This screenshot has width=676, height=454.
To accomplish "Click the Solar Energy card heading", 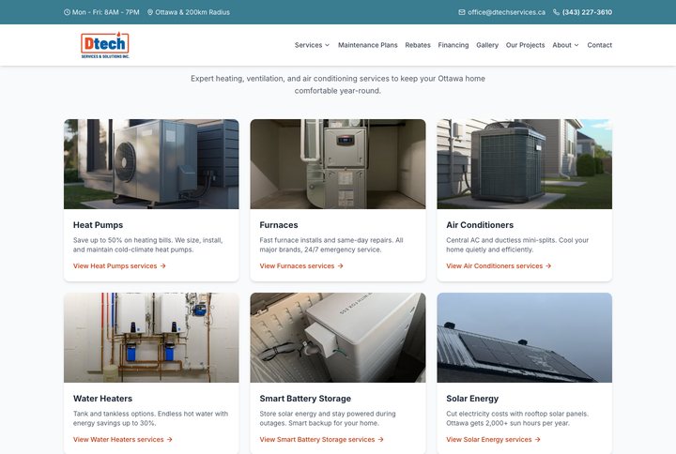I will tap(472, 399).
